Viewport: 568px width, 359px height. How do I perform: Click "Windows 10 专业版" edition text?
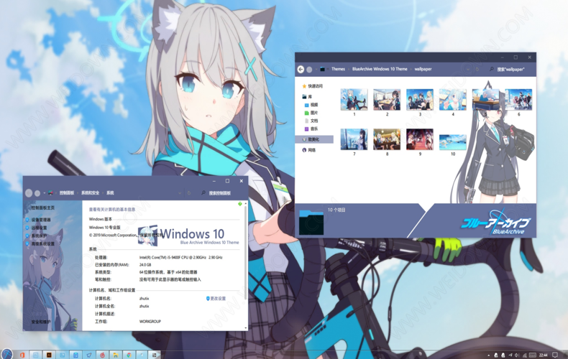point(105,228)
